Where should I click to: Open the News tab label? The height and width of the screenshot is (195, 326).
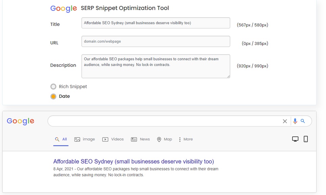[x=145, y=139]
